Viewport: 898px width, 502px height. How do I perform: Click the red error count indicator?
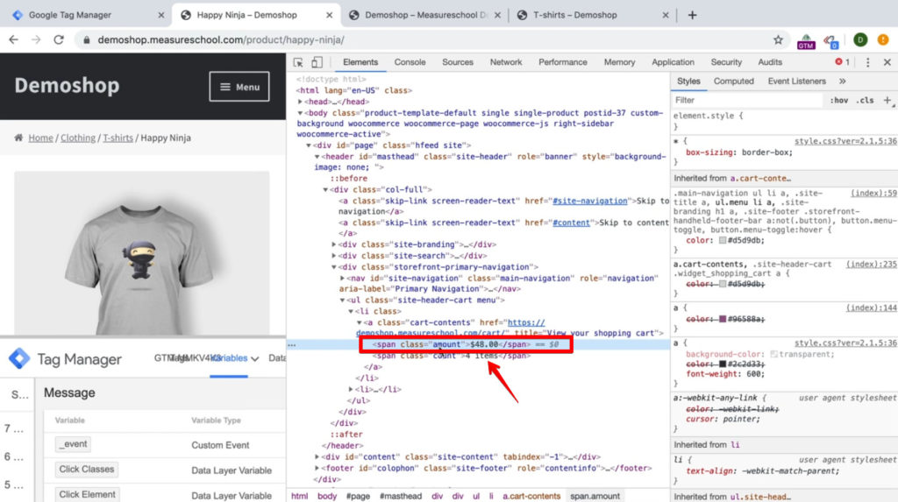tap(842, 62)
